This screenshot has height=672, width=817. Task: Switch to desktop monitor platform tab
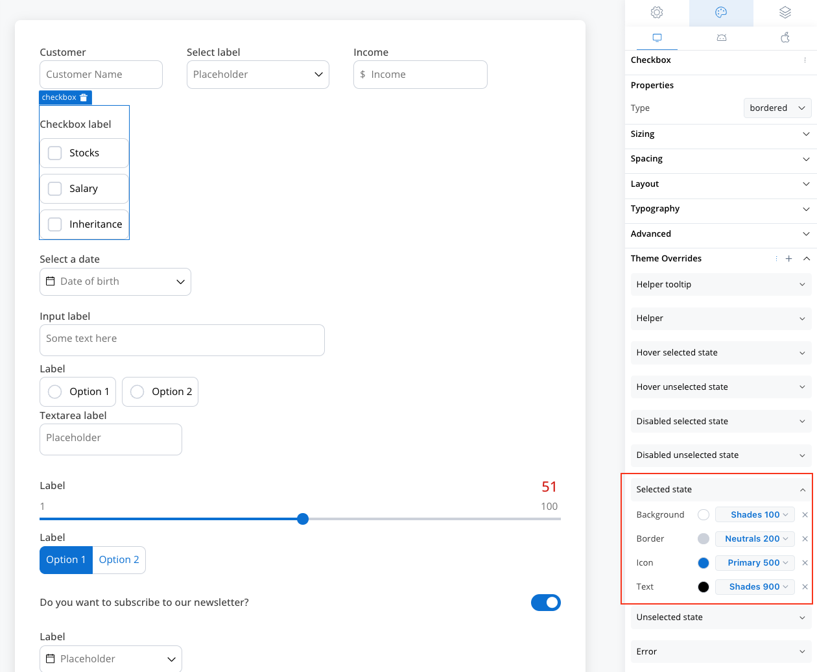[657, 38]
